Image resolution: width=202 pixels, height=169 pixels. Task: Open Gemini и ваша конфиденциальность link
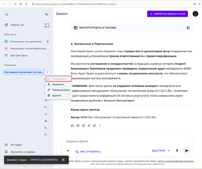tap(176, 161)
